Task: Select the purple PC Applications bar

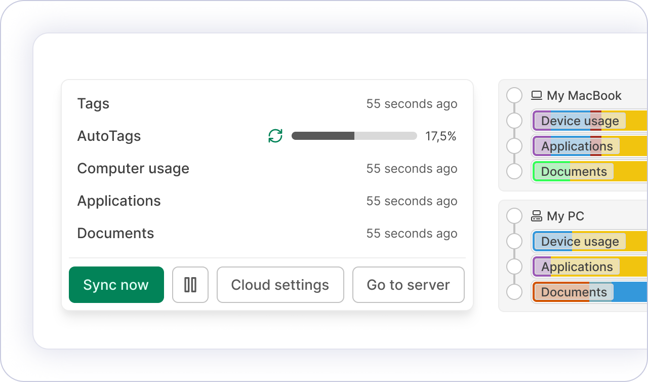Action: [x=589, y=266]
